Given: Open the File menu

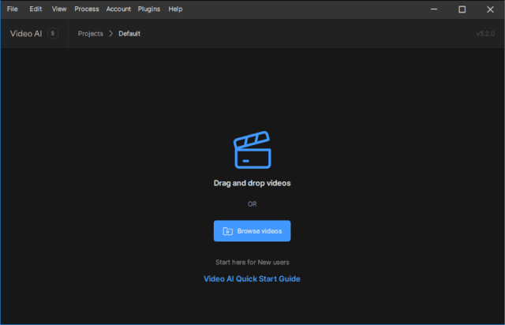Looking at the screenshot, I should [x=13, y=9].
